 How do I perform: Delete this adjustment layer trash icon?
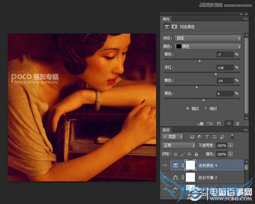tap(237, 124)
